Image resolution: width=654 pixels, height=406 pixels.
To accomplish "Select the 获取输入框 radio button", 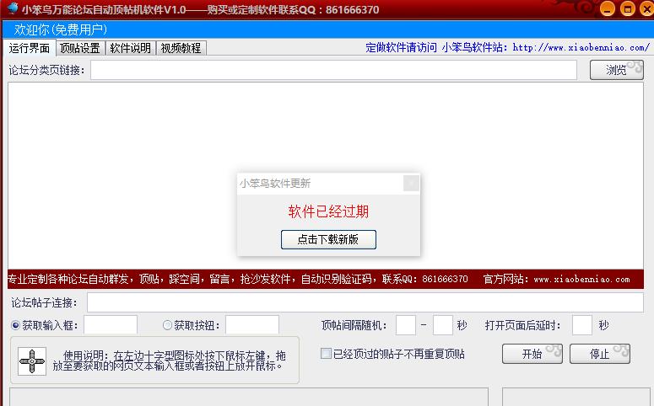I will coord(15,325).
